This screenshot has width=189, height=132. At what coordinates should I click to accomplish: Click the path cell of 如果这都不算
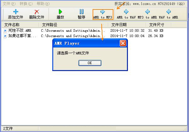pyautogui.click(x=73, y=36)
